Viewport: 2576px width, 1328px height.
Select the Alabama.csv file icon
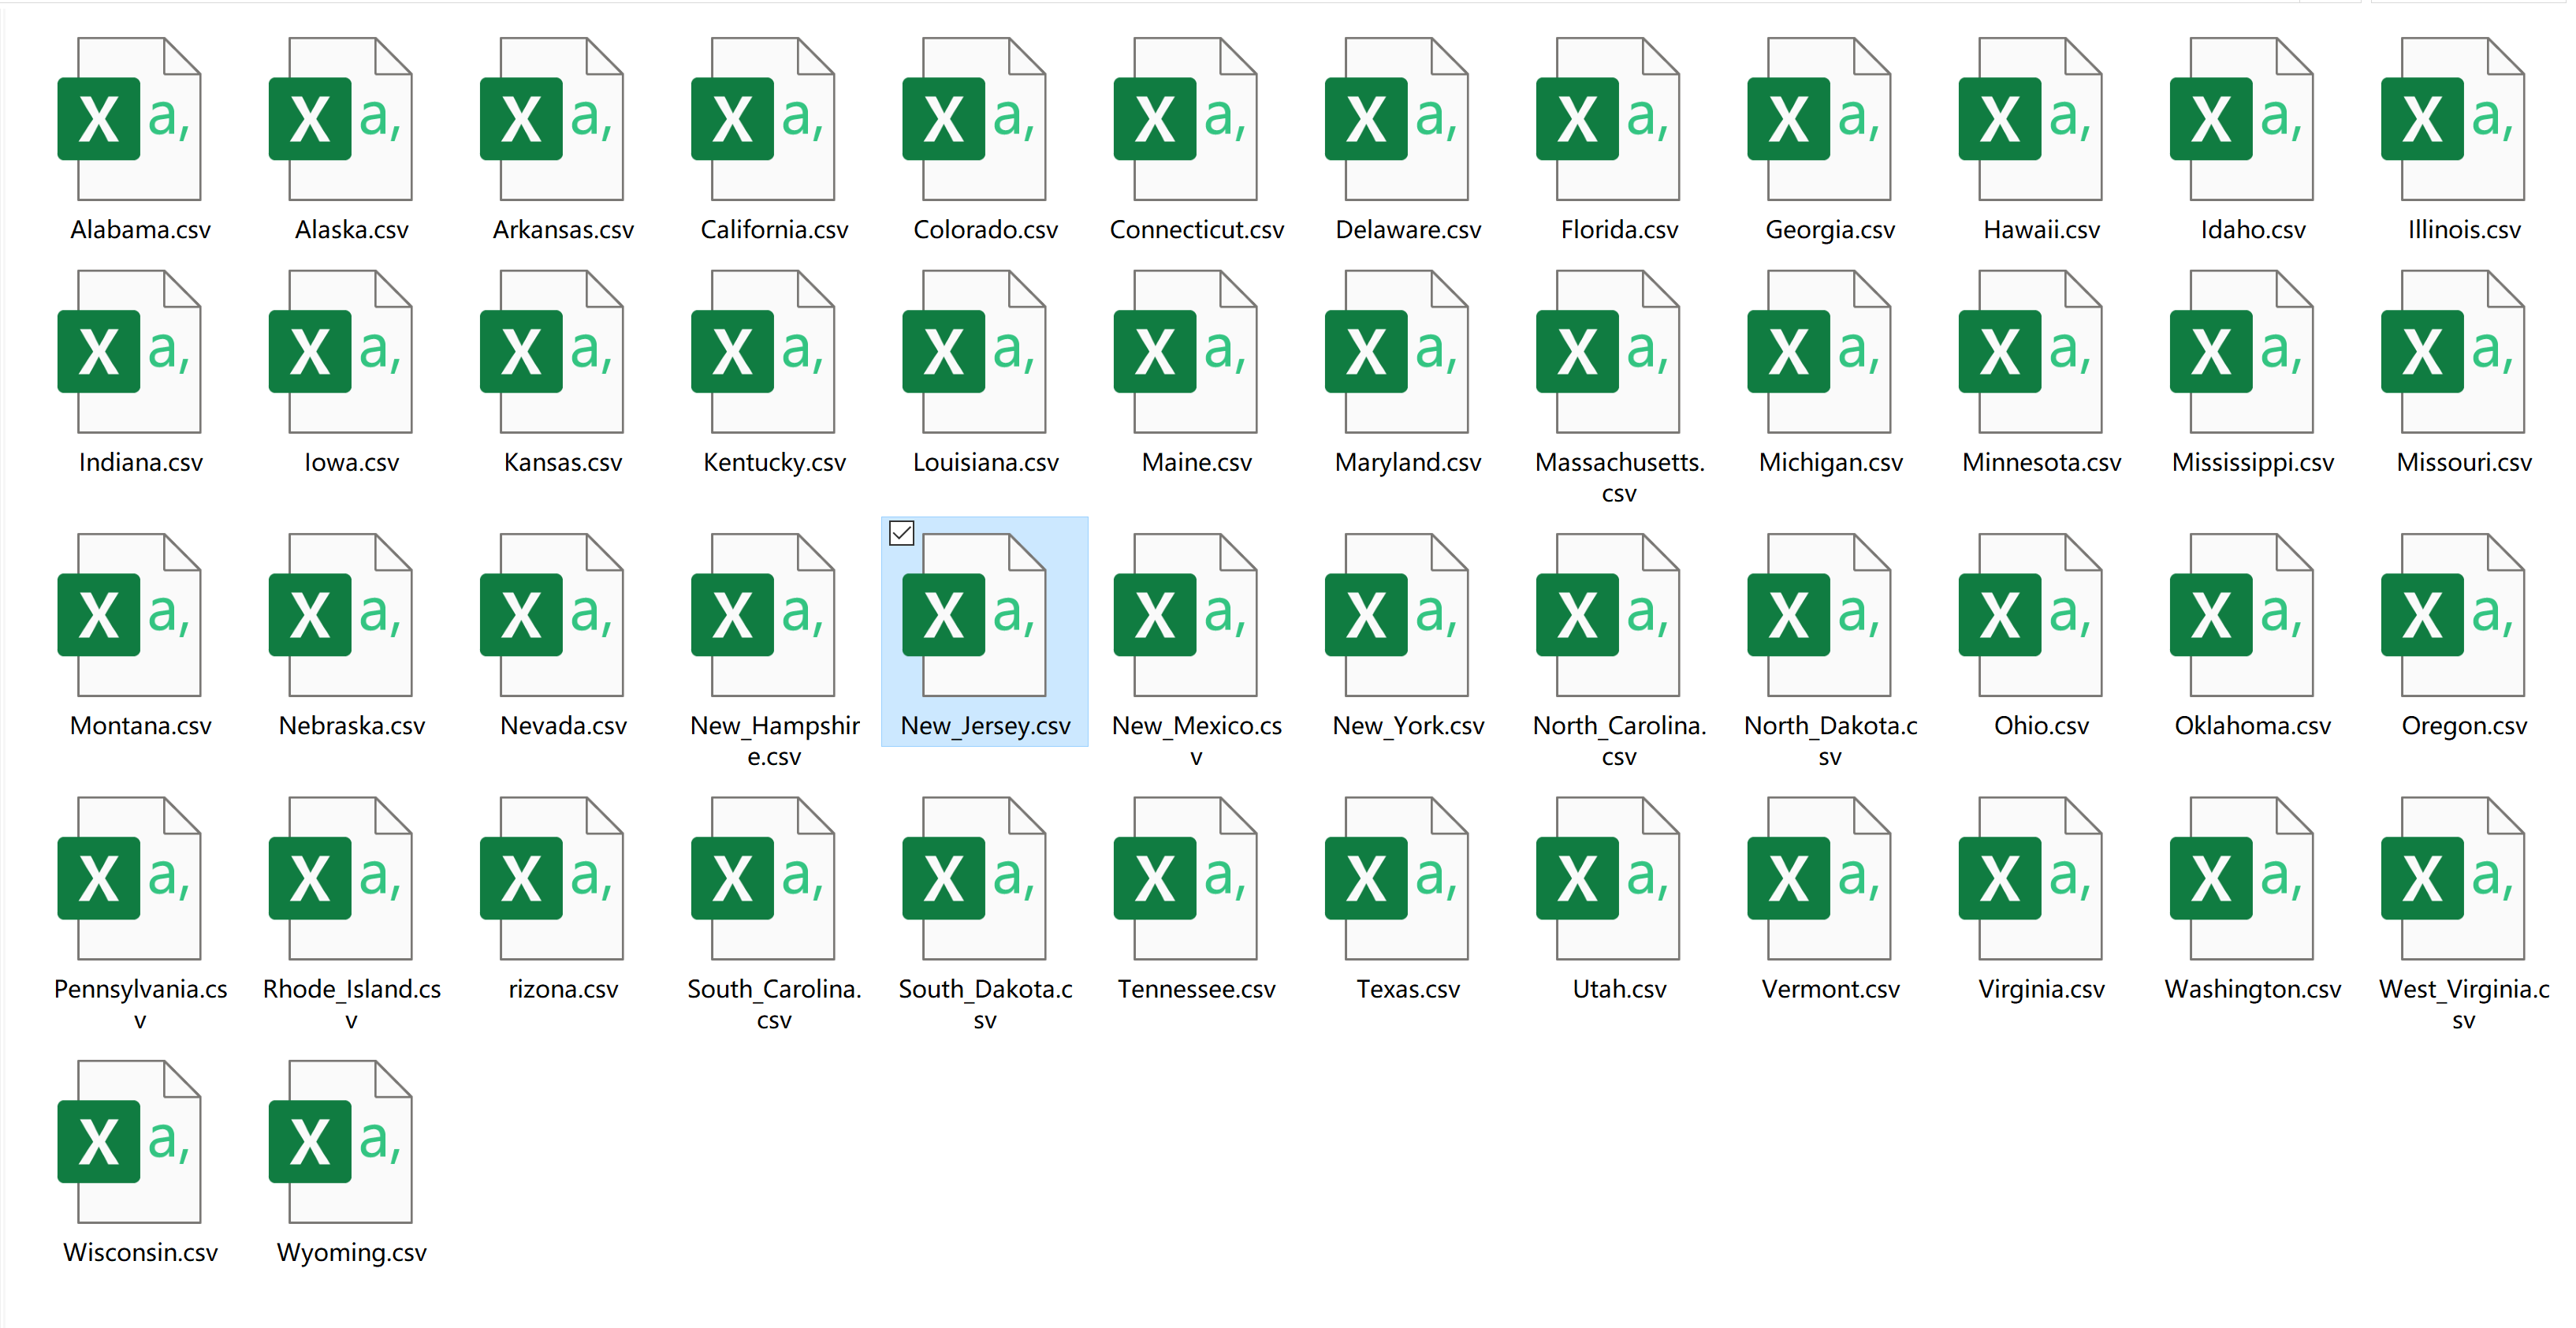[130, 119]
